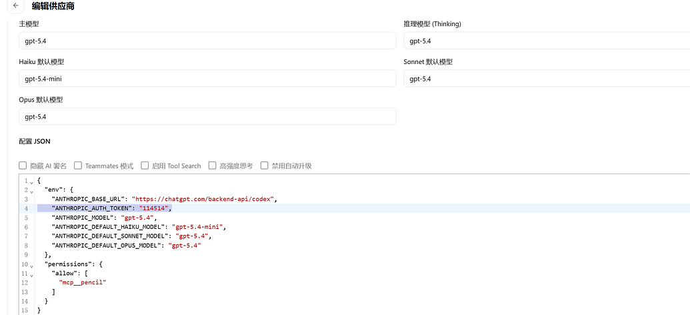Click the "ANTHROPIC_DEFAULT_OPUS_MODEL" key
This screenshot has width=690, height=315.
[107, 246]
